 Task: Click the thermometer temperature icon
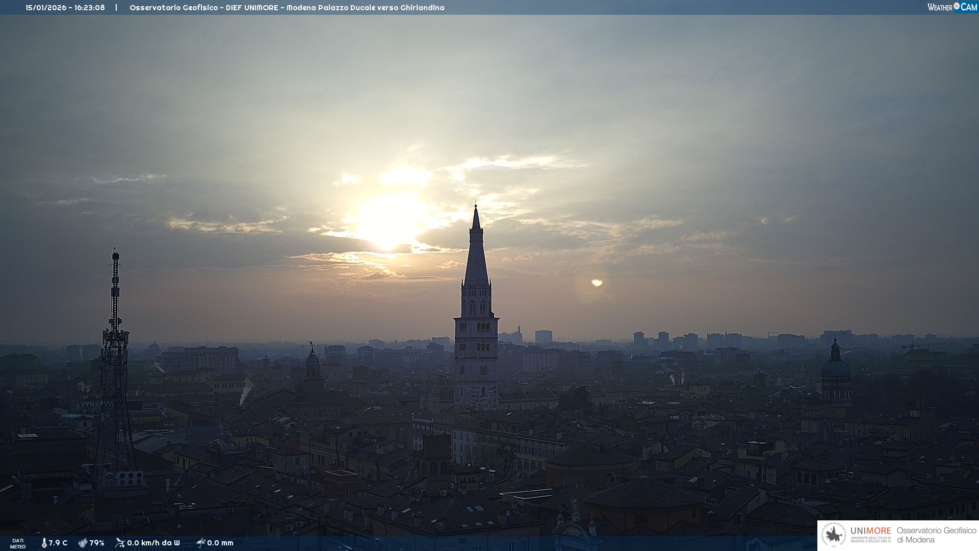pyautogui.click(x=44, y=543)
